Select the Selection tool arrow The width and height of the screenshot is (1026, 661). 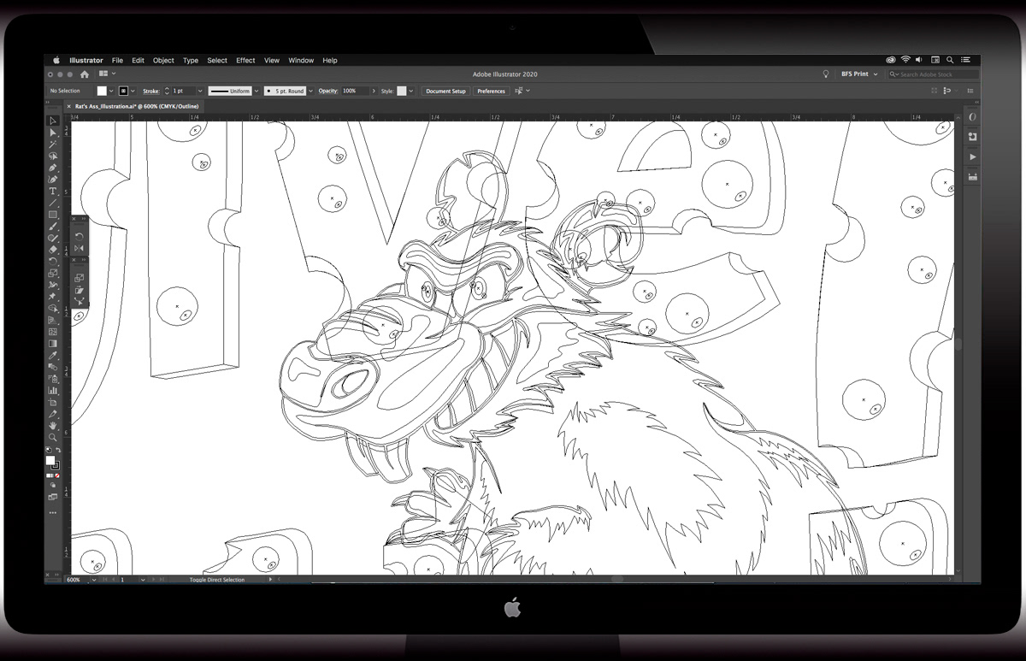[x=53, y=121]
